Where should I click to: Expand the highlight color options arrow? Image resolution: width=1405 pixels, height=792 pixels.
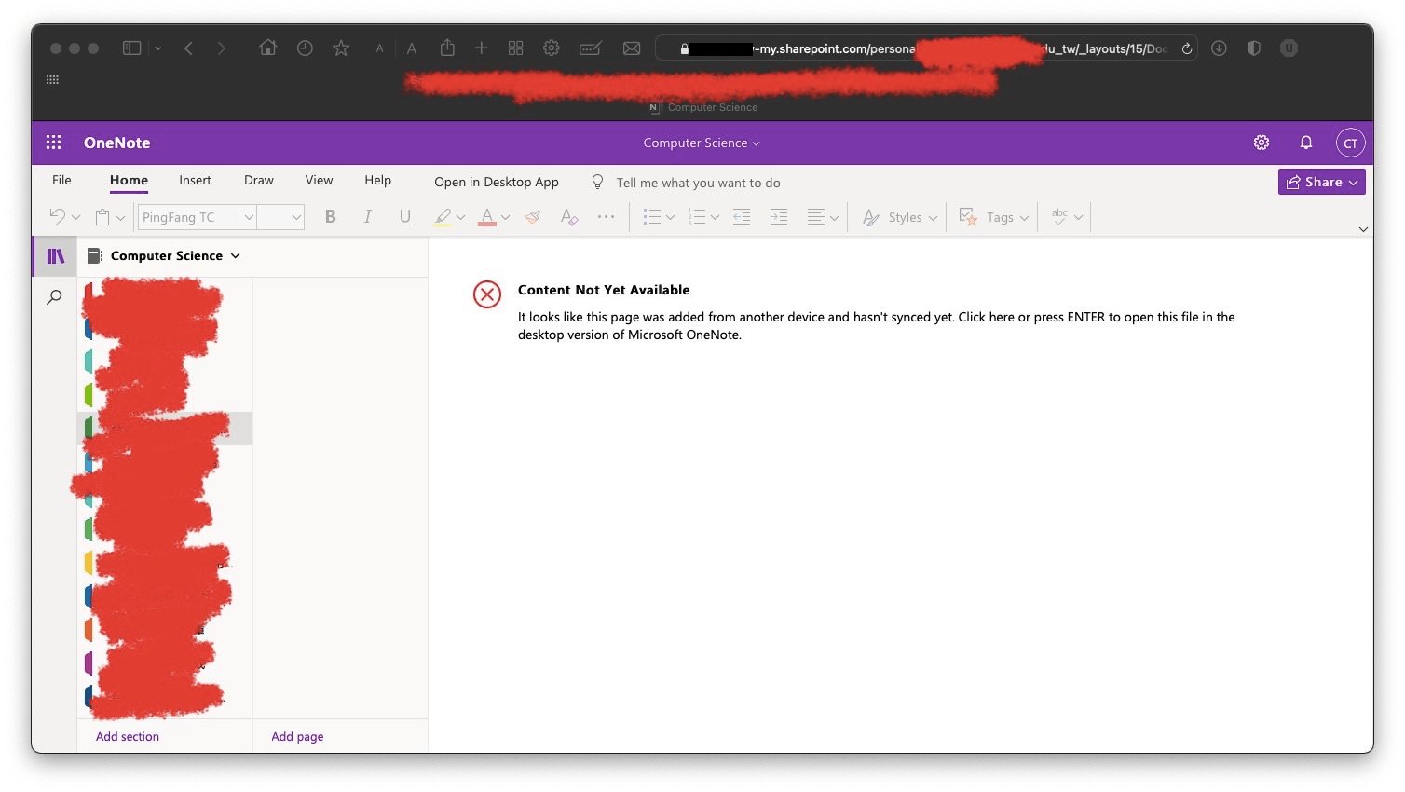click(460, 218)
